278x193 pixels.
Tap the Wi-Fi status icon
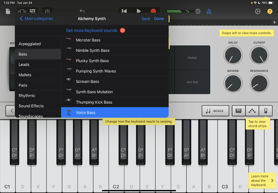click(255, 3)
